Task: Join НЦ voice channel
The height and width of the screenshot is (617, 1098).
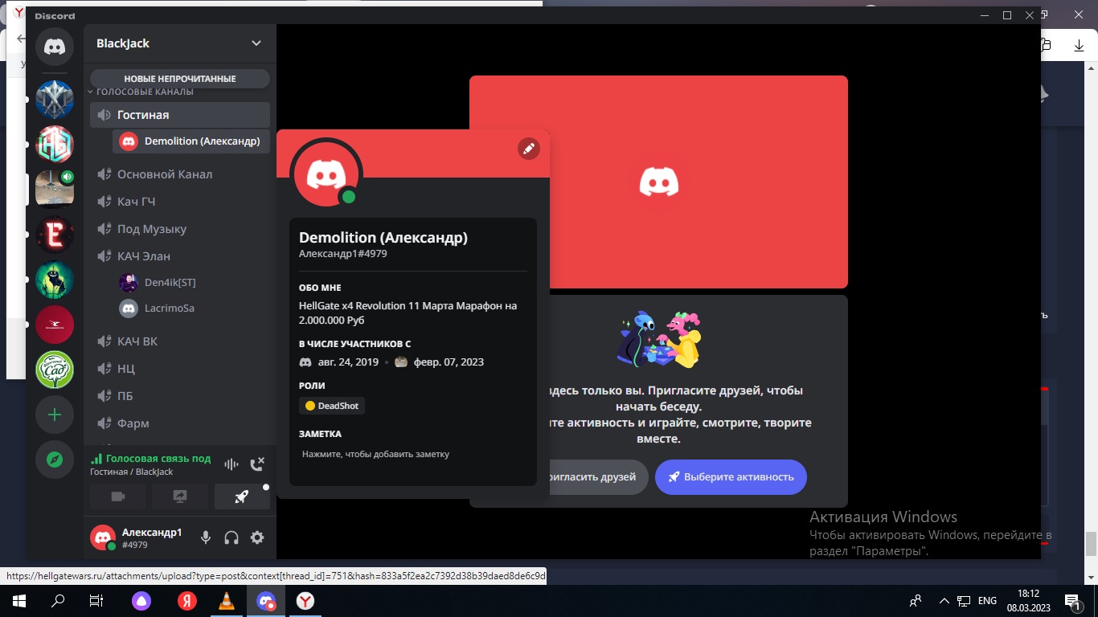Action: point(180,369)
